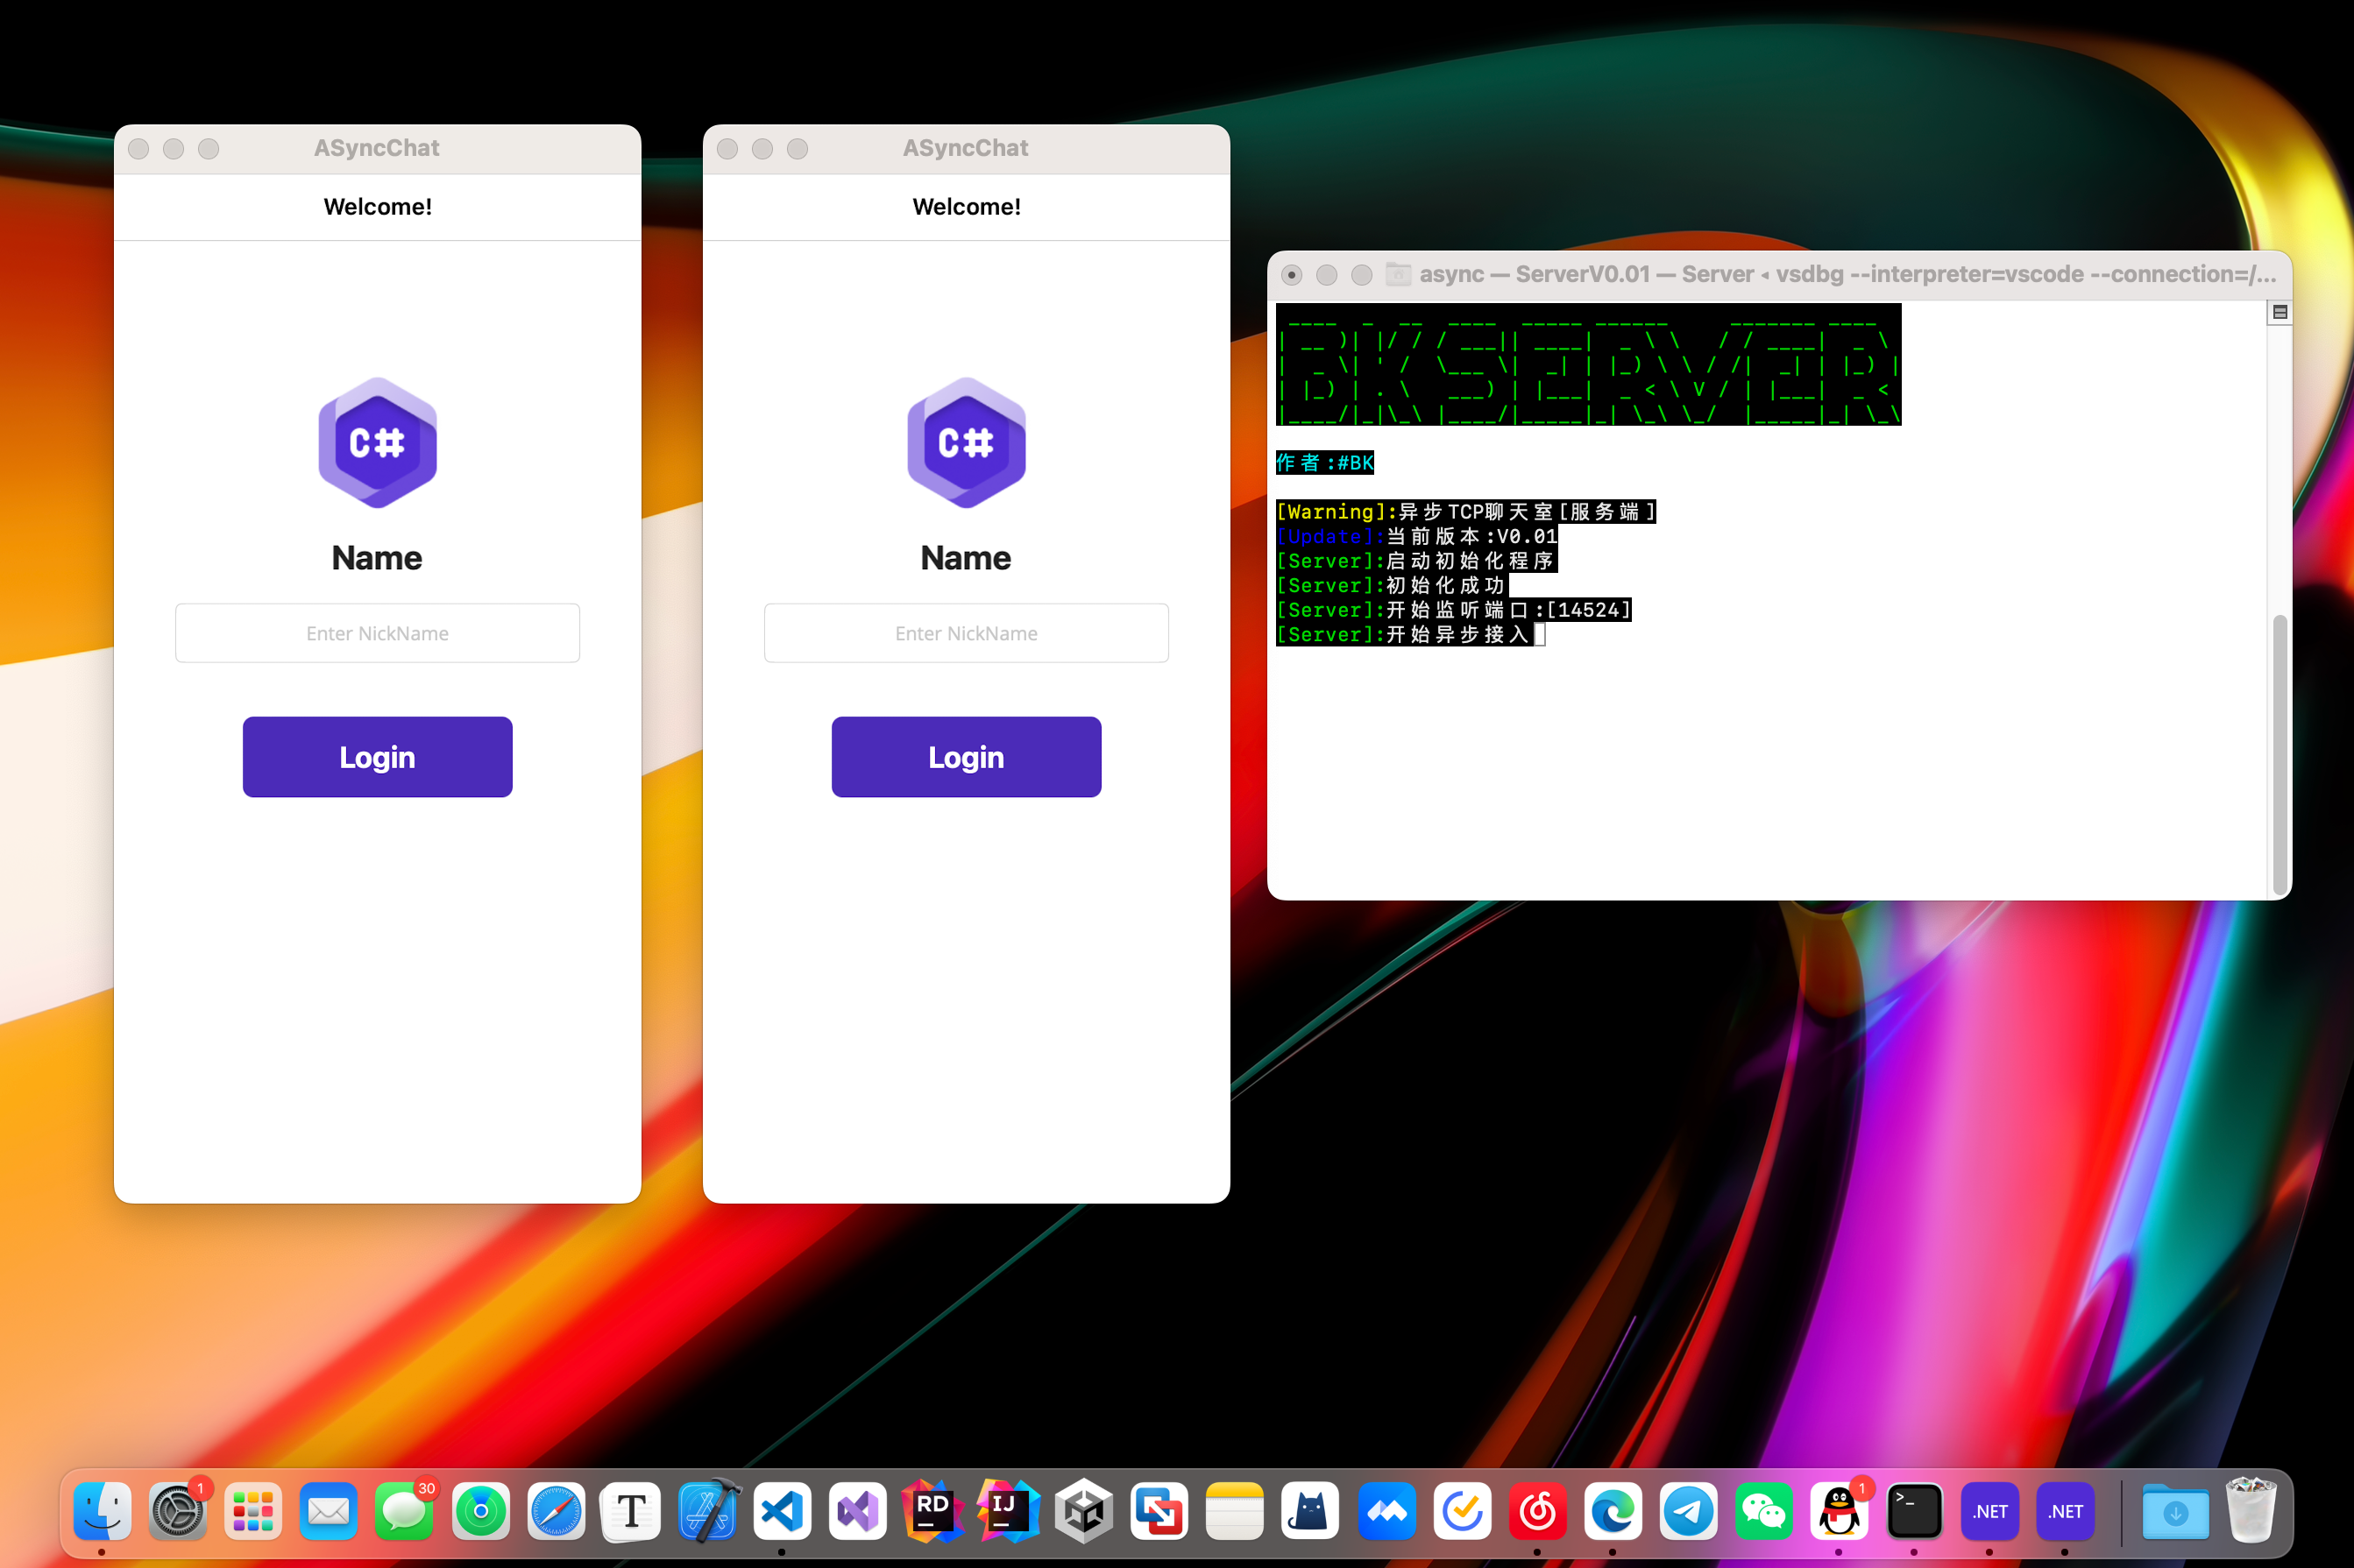Launch the Mail app in the dock

(328, 1510)
